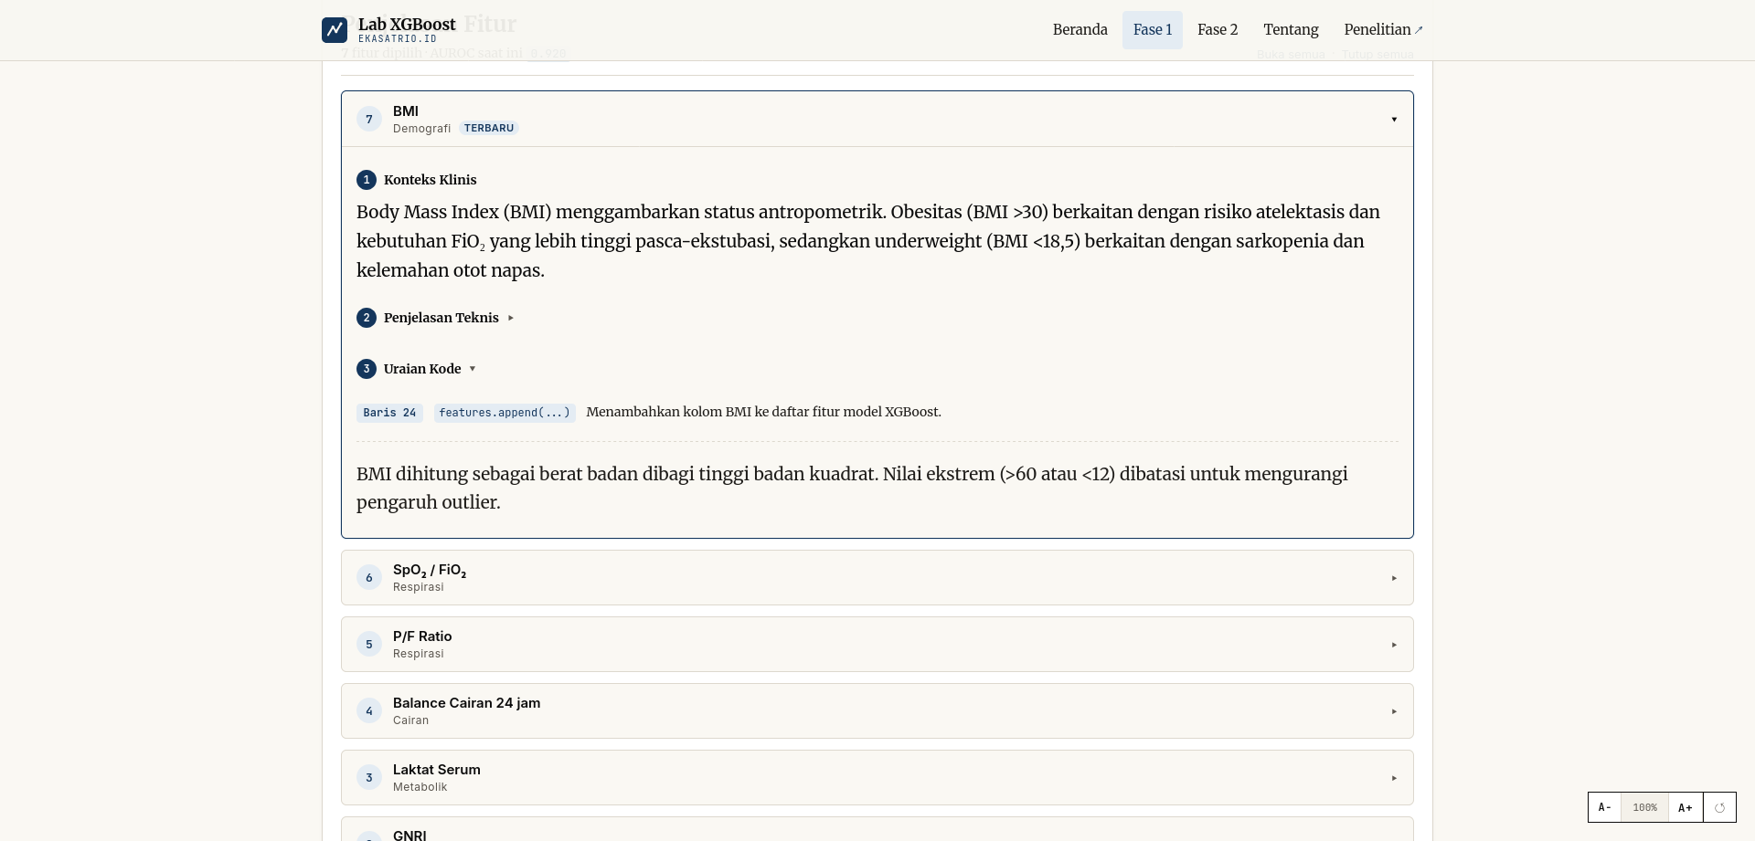
Task: Click the Cairan category label
Action: point(410,720)
